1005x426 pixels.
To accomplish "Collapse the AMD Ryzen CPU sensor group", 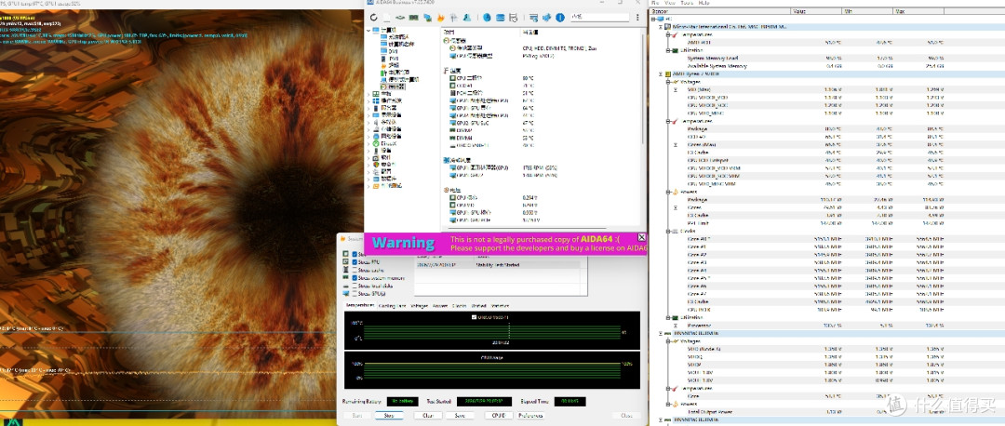I will 660,74.
